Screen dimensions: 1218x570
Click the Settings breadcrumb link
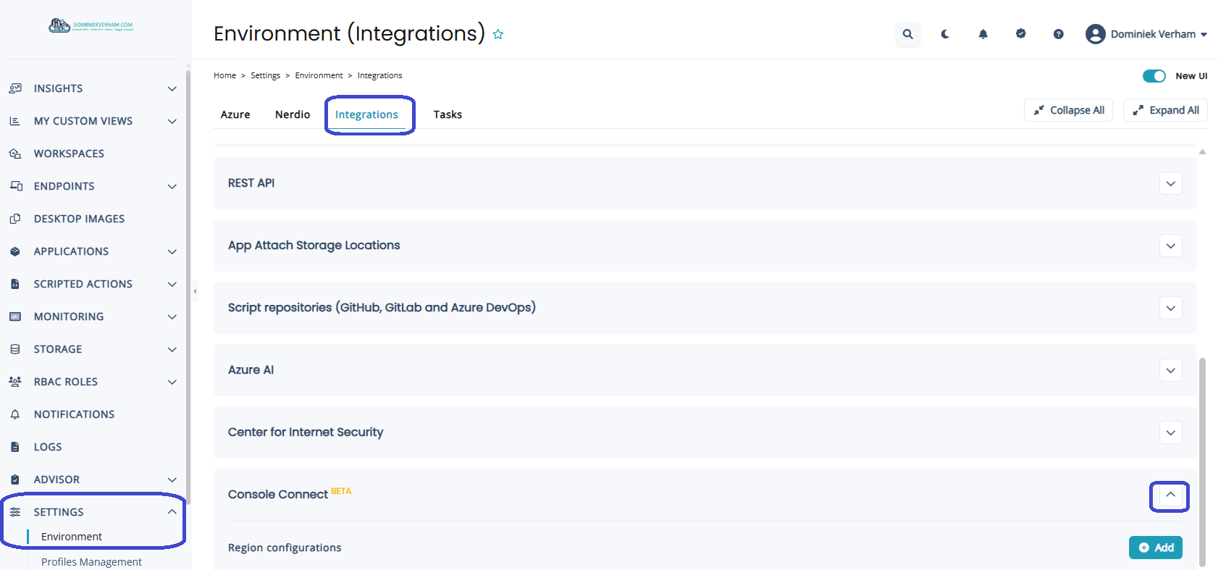(265, 75)
